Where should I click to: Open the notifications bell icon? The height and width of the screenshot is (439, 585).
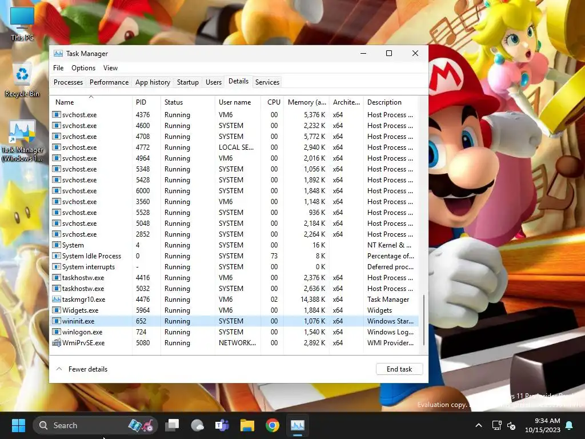570,425
